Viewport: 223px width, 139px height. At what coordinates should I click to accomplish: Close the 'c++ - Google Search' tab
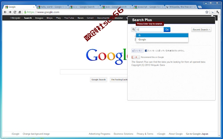[98, 7]
